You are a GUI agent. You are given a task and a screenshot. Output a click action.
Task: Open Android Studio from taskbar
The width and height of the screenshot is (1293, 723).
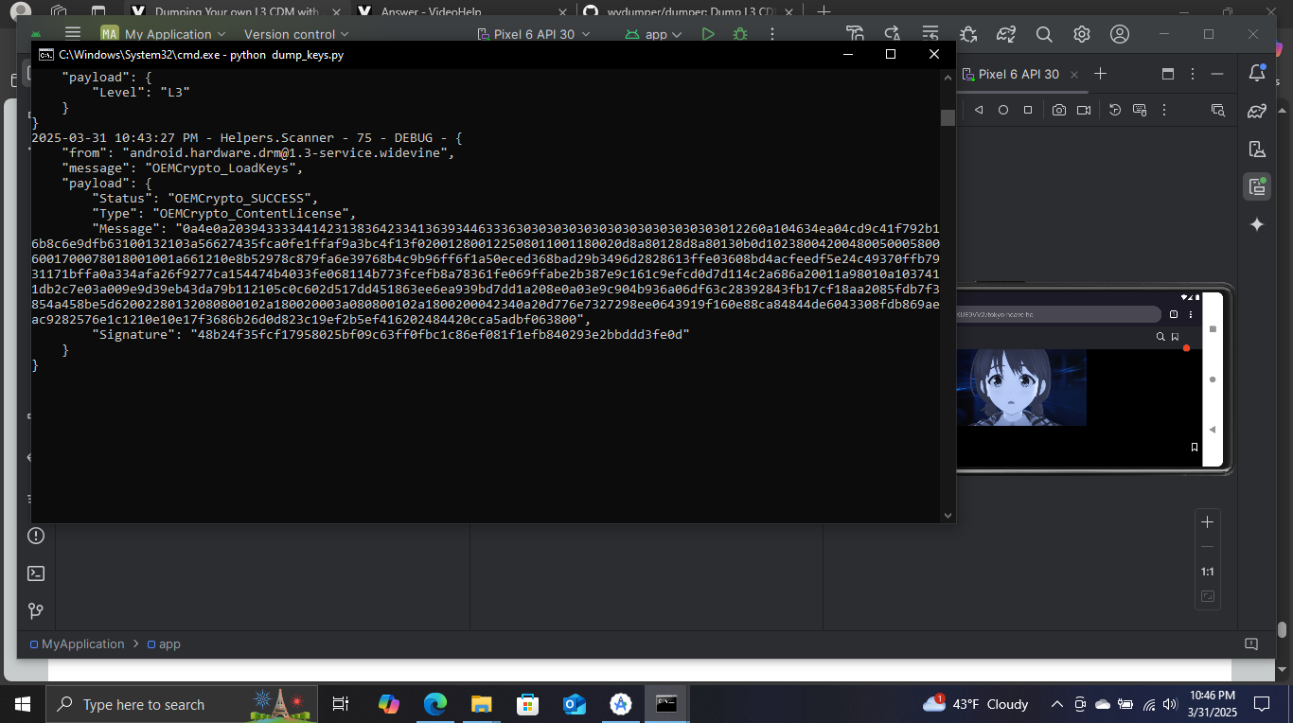click(x=620, y=704)
